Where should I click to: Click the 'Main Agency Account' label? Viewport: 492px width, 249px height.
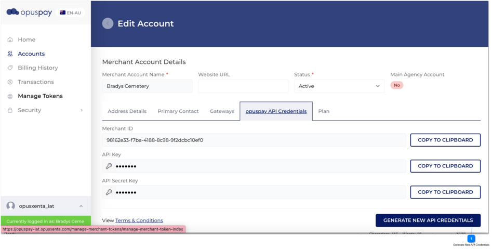[x=417, y=74]
